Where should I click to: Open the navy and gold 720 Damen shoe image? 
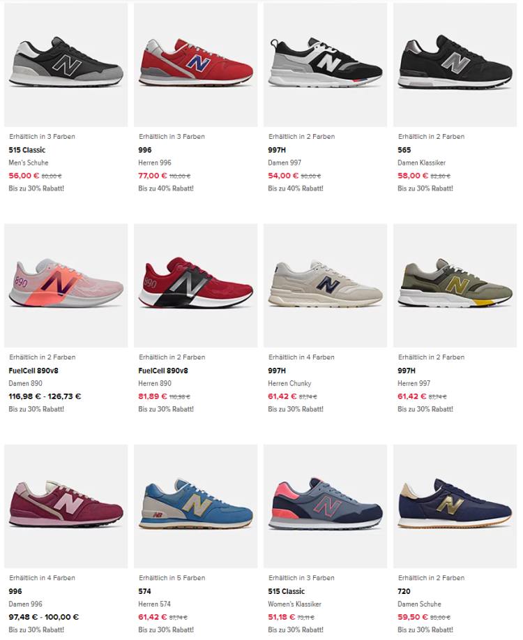tap(455, 506)
